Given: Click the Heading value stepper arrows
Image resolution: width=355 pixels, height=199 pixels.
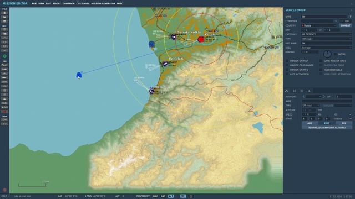Looking at the screenshot, I should pos(303,52).
